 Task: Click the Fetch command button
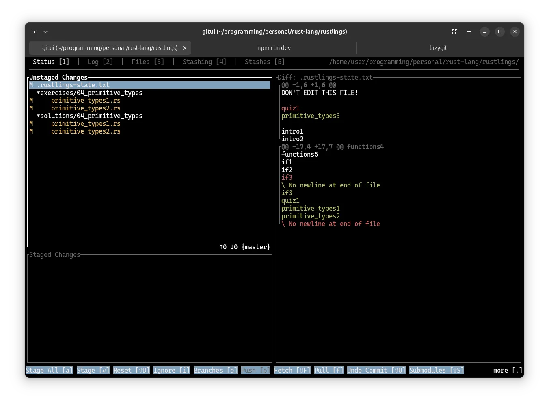[292, 371]
